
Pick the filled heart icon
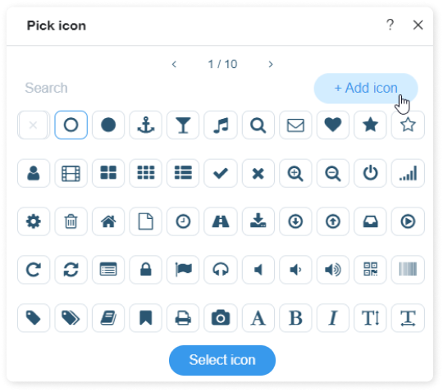(333, 125)
